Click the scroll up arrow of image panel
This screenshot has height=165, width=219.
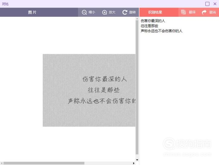137,18
